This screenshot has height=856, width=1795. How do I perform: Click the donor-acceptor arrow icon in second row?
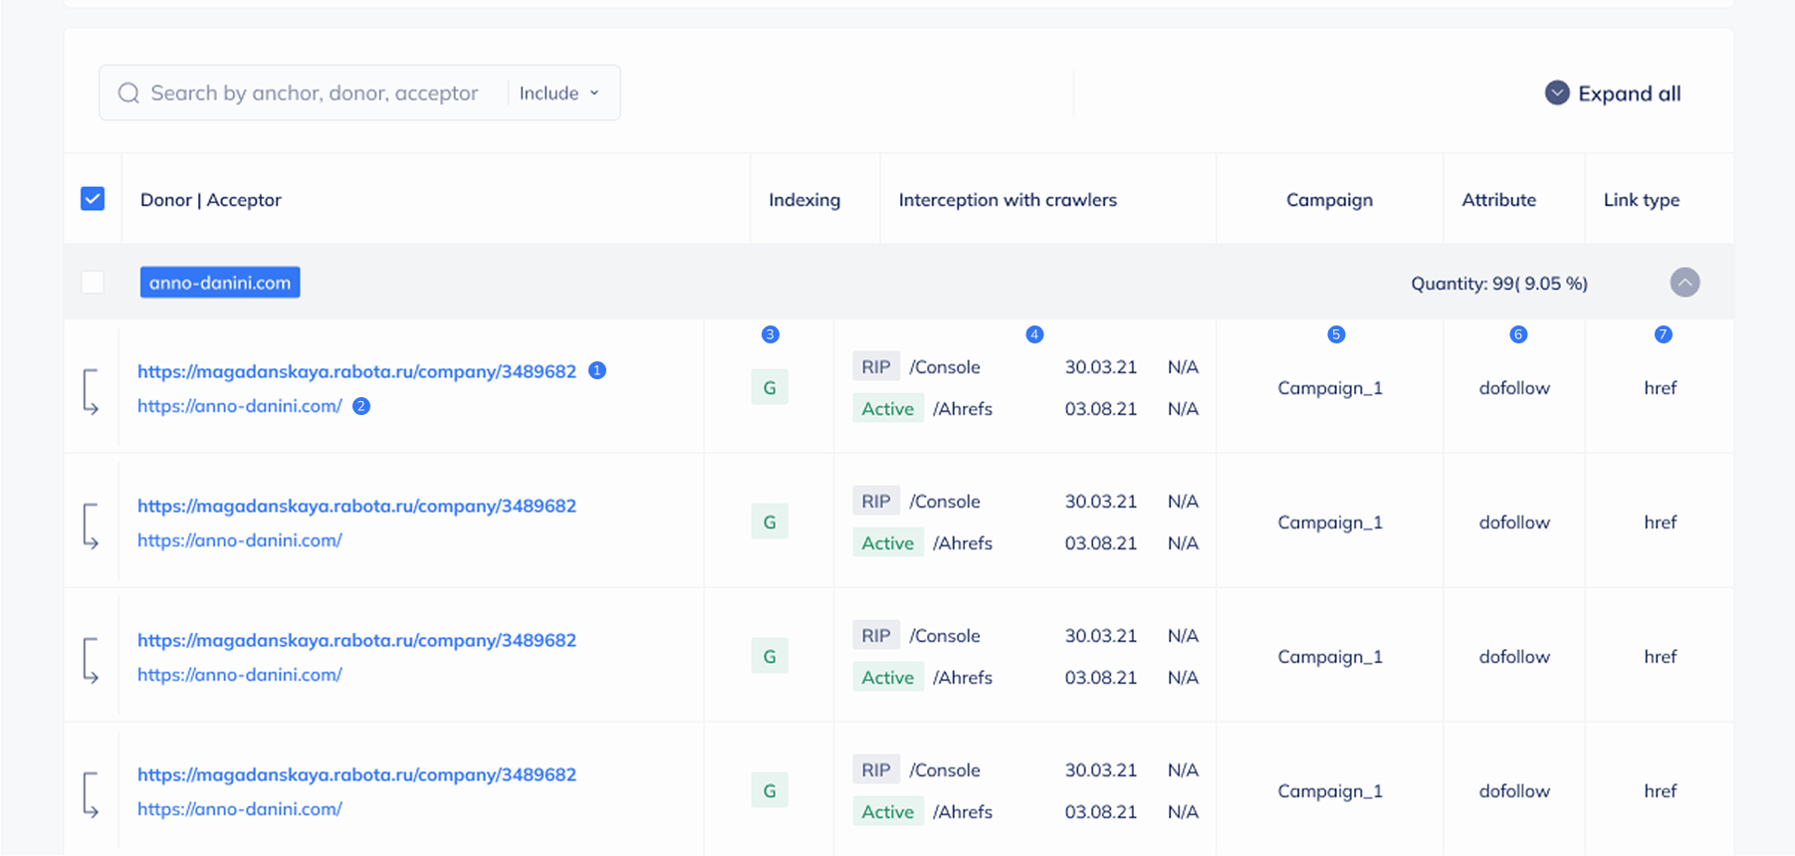click(x=91, y=526)
